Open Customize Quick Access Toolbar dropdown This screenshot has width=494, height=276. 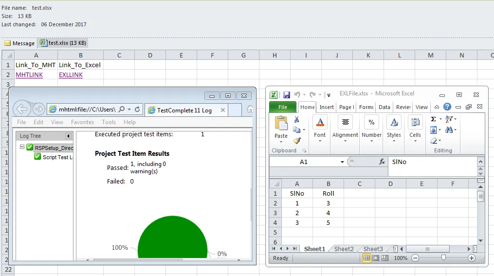(x=329, y=95)
